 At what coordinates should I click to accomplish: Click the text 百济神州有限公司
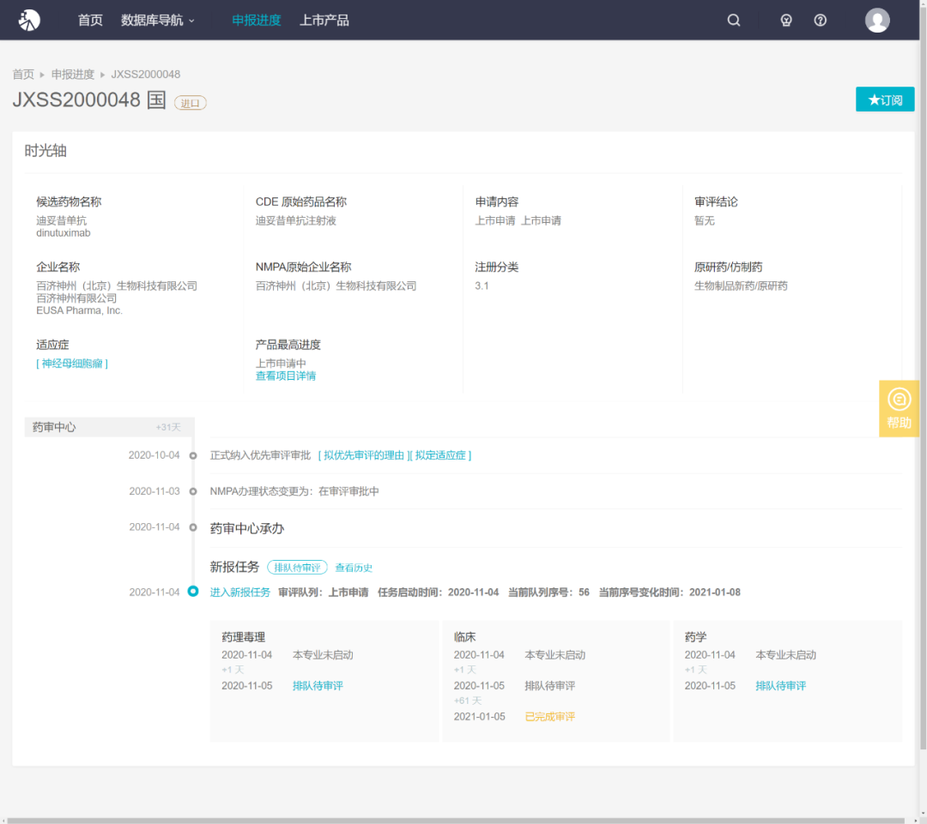(x=76, y=298)
